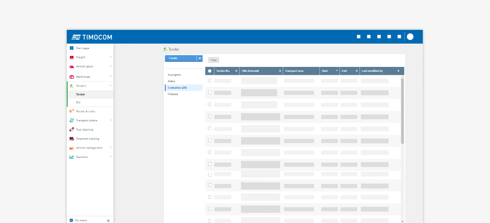Click the Routes & costs icon
Viewport: 490px width, 223px height.
(x=71, y=111)
